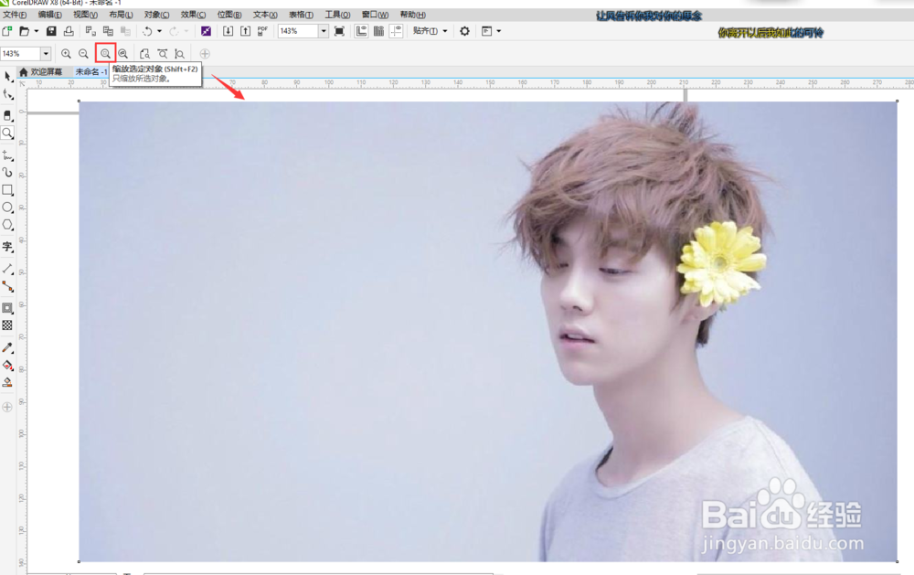Open the 布局 menu
This screenshot has width=914, height=575.
click(122, 15)
